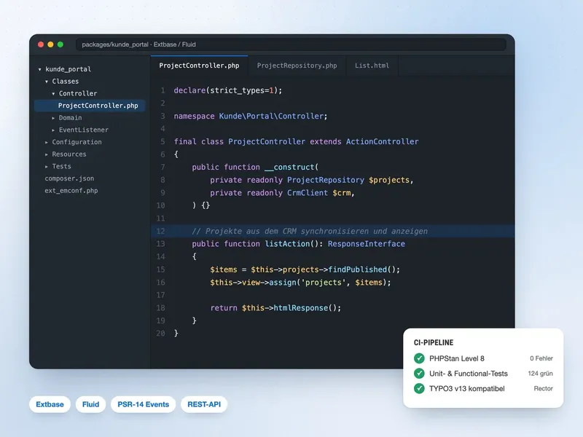Image resolution: width=583 pixels, height=437 pixels.
Task: Click the Unit- & Functional-Tests label
Action: [x=468, y=374]
